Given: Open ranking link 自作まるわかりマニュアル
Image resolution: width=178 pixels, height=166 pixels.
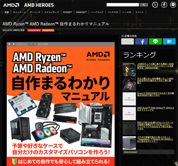Looking at the screenshot, I should 155,109.
